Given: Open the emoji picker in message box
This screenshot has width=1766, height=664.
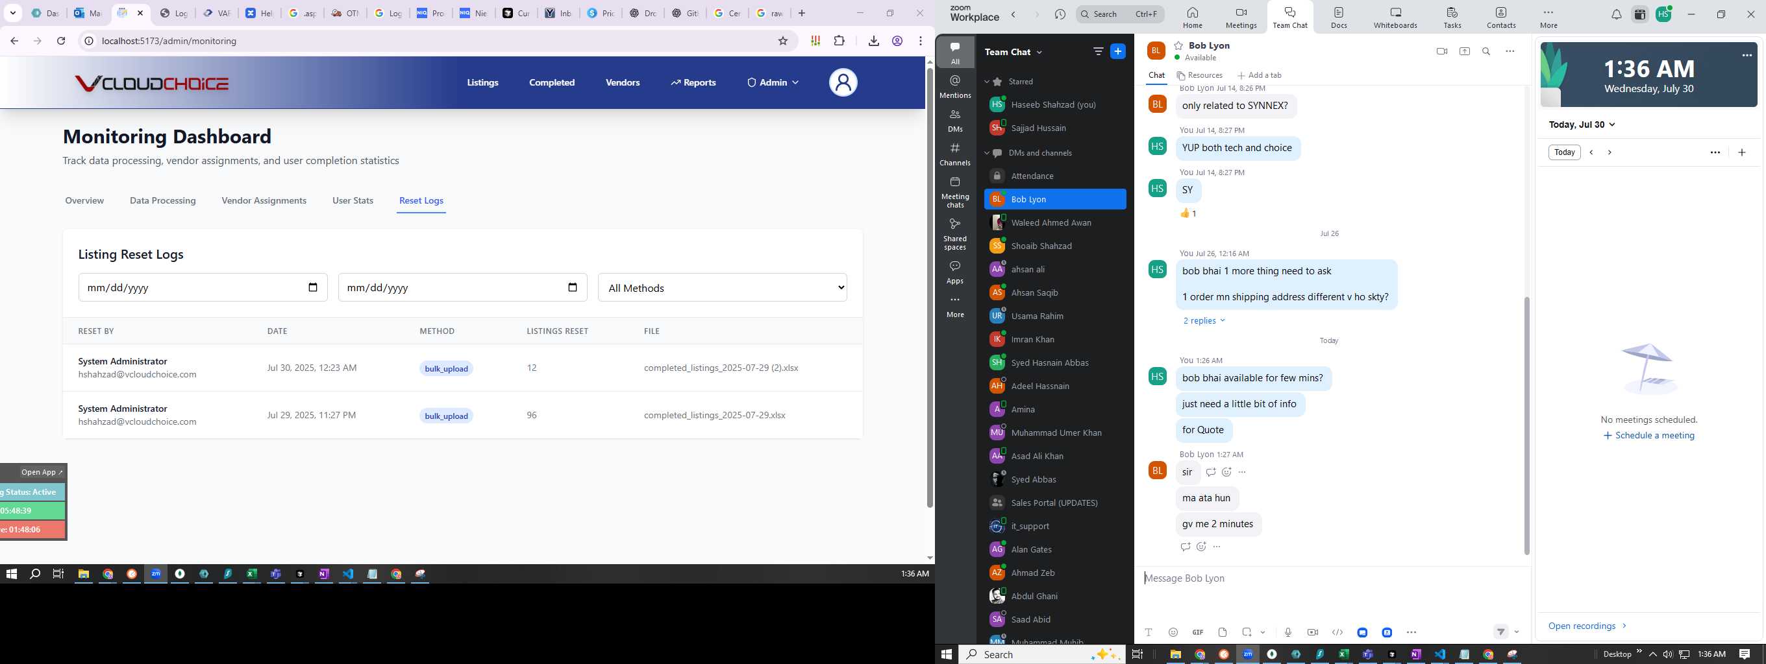Looking at the screenshot, I should [x=1173, y=632].
